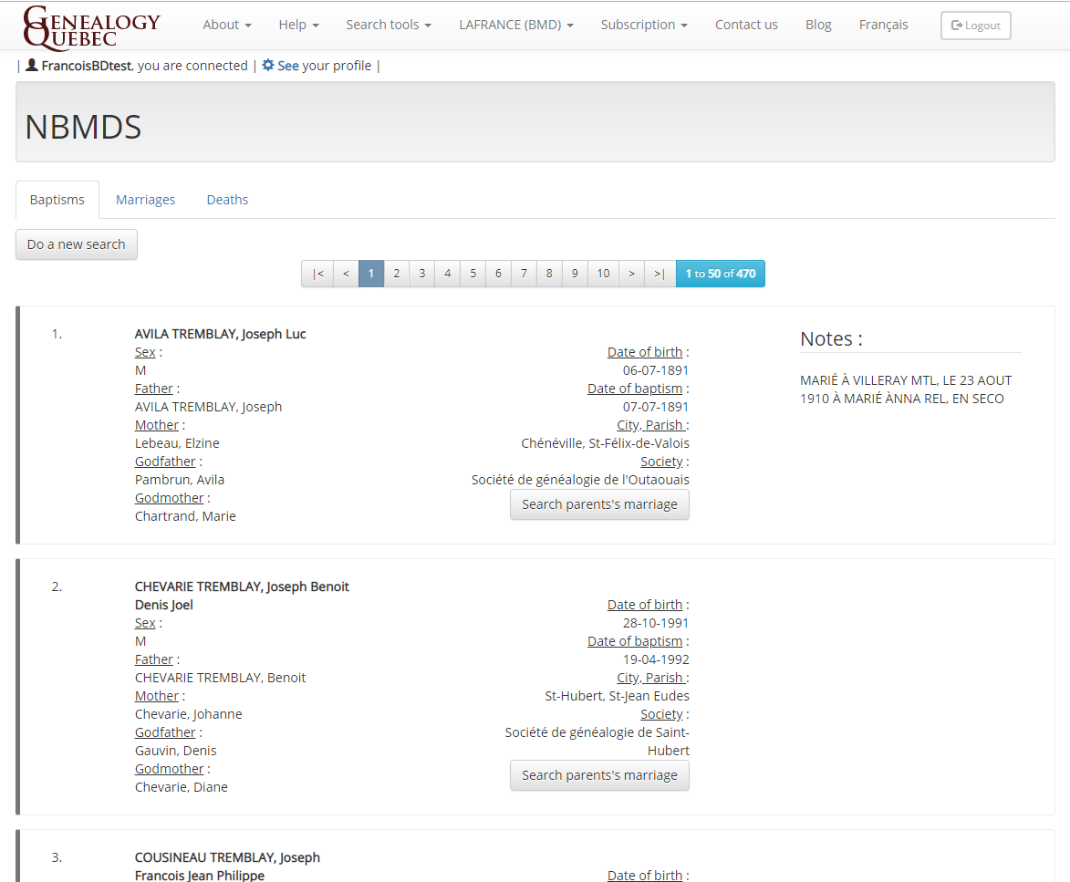Jump to results page 7
The width and height of the screenshot is (1070, 882).
click(x=525, y=274)
